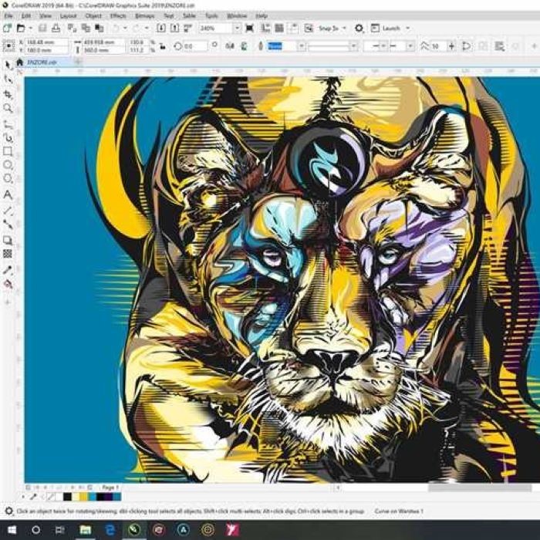Select the Page 1 tab
This screenshot has width=540, height=540.
point(110,488)
